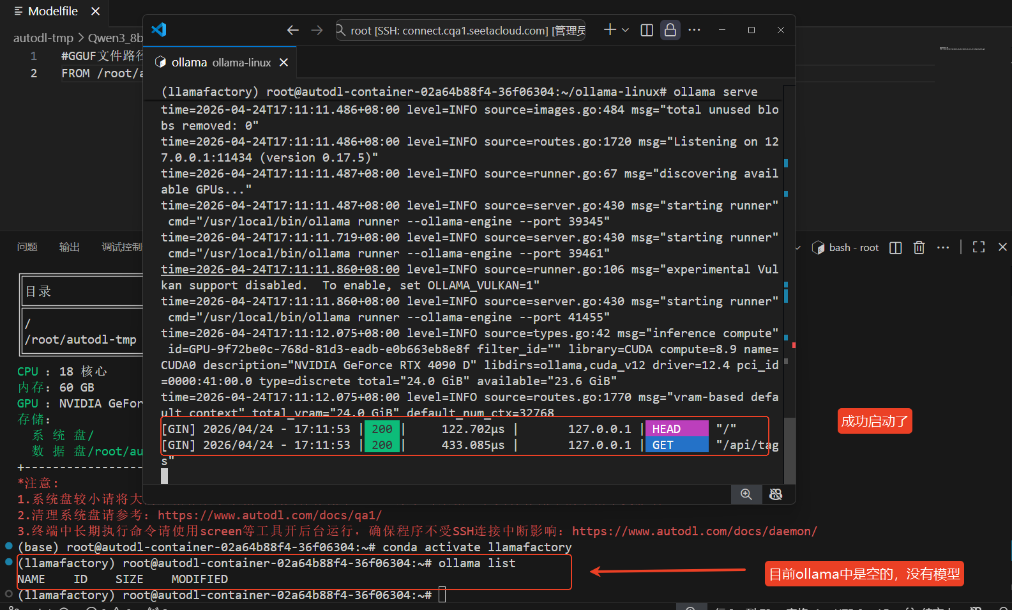Minimize the floating terminal window
This screenshot has height=610, width=1012.
[722, 30]
